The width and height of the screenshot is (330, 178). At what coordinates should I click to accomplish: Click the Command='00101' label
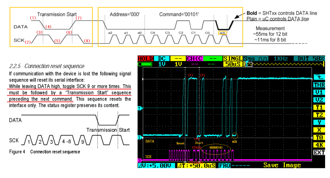click(179, 14)
